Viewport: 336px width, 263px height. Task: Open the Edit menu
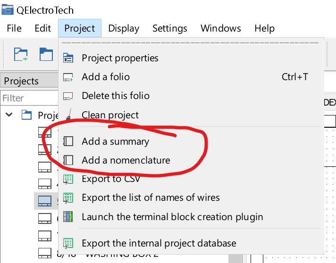click(42, 28)
